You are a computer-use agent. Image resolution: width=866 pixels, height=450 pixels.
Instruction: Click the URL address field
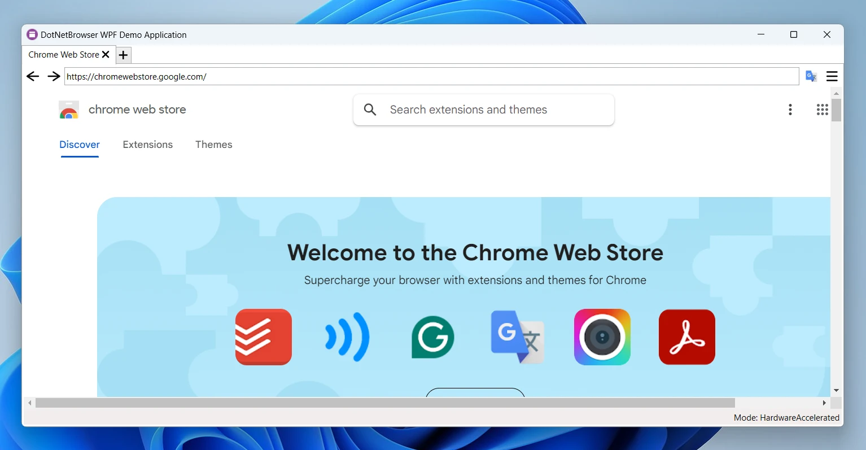click(x=432, y=76)
